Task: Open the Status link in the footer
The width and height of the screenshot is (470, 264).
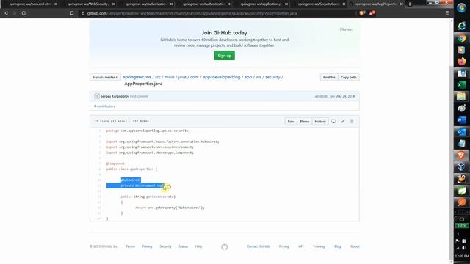Action: pyautogui.click(x=183, y=246)
